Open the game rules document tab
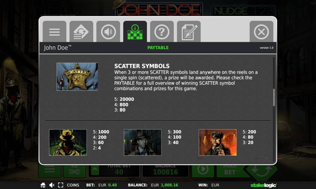The width and height of the screenshot is (316, 189). tap(189, 31)
